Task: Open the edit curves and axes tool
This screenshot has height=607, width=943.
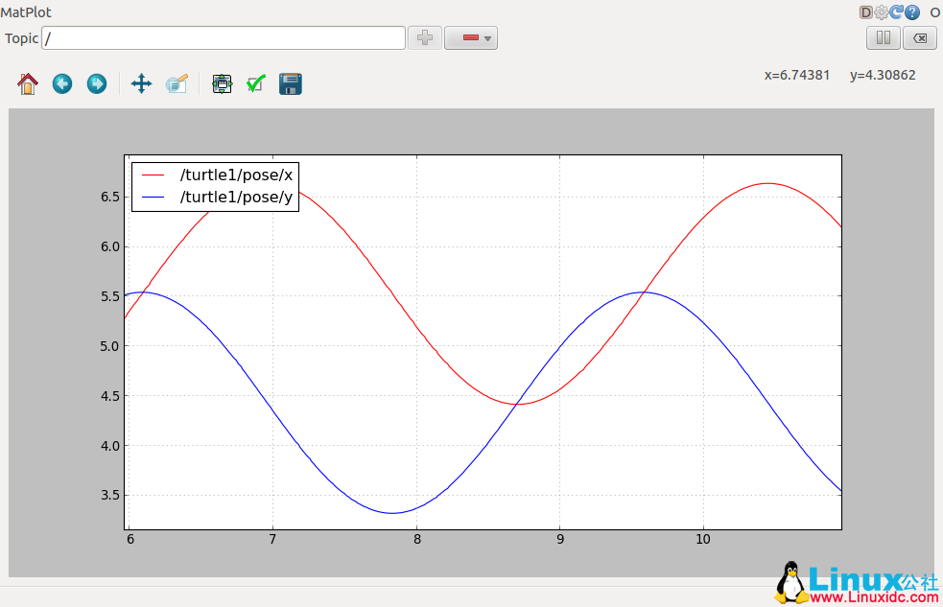Action: [x=177, y=83]
